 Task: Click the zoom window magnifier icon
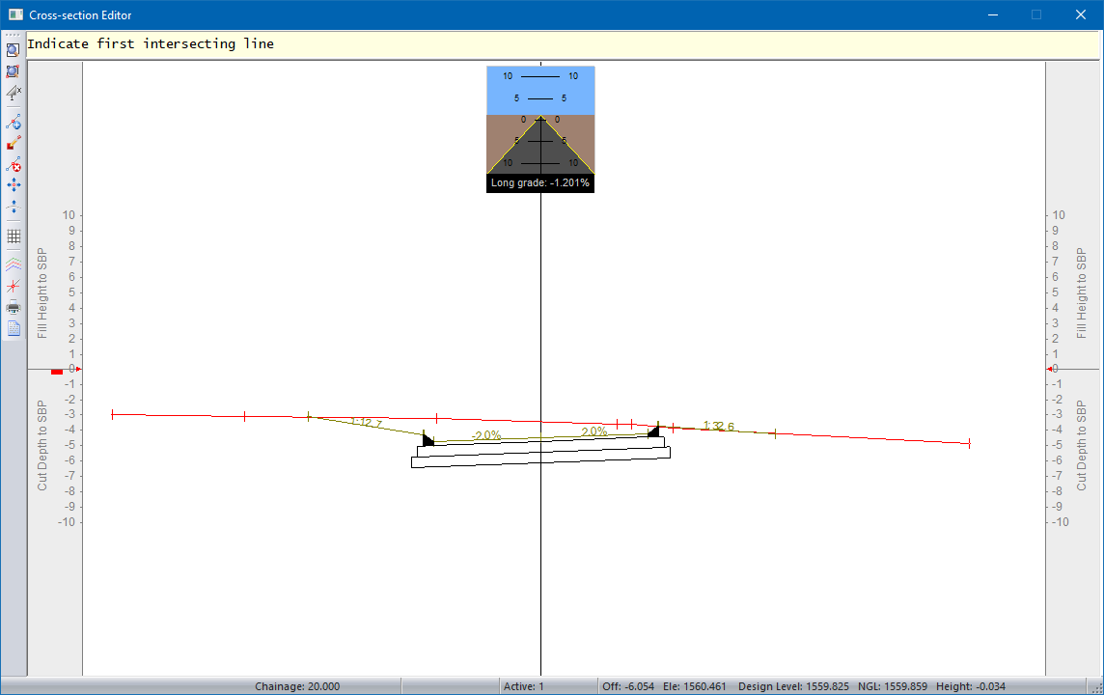tap(14, 50)
